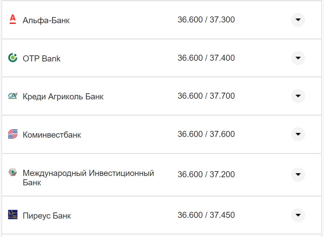Click the OTP Bank name link
Screen dimensions: 324x237
point(41,58)
